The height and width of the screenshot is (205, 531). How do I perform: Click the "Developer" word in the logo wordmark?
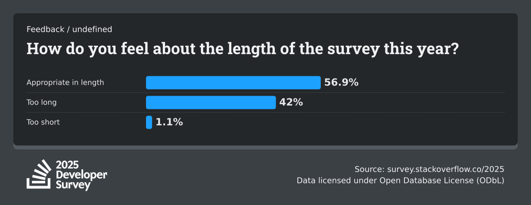click(81, 175)
